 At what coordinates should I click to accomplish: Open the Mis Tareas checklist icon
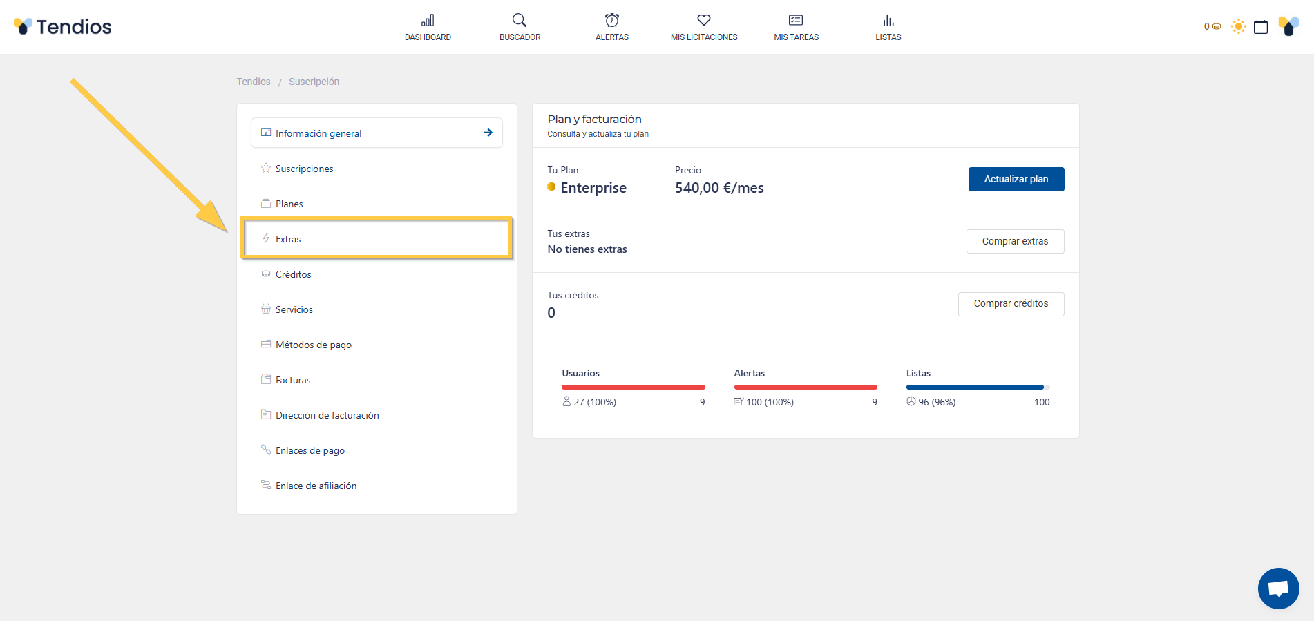click(x=796, y=21)
